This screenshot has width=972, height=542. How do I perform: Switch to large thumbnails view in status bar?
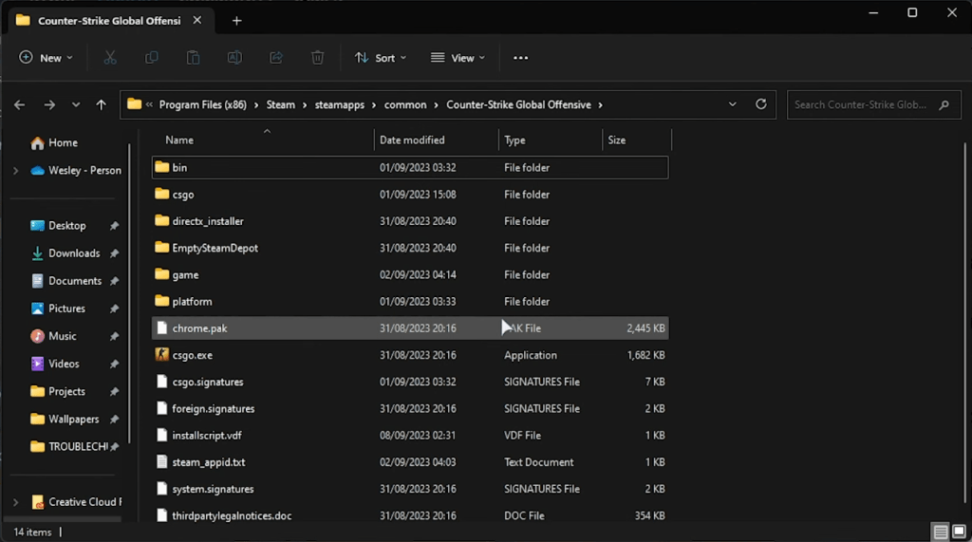pos(959,532)
